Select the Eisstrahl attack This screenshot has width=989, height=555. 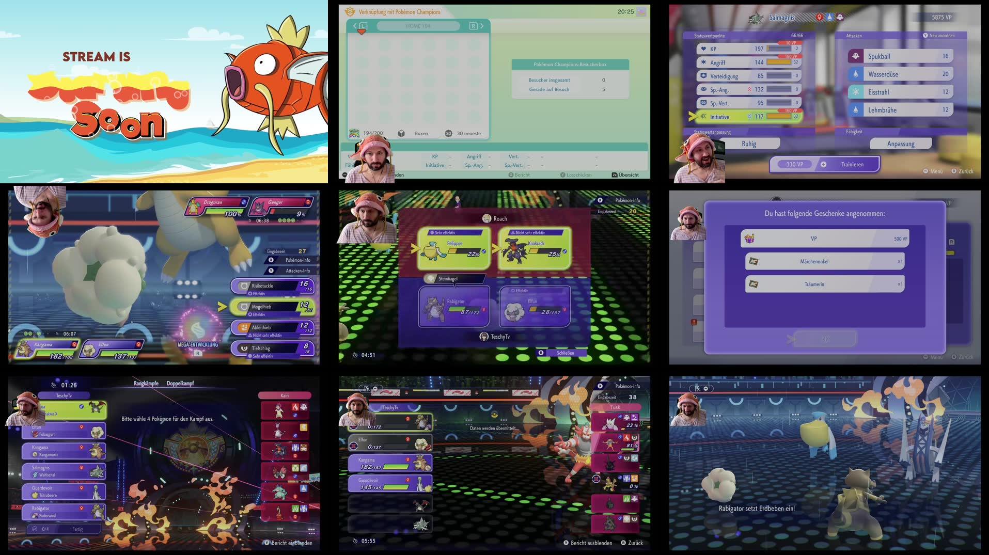[901, 92]
